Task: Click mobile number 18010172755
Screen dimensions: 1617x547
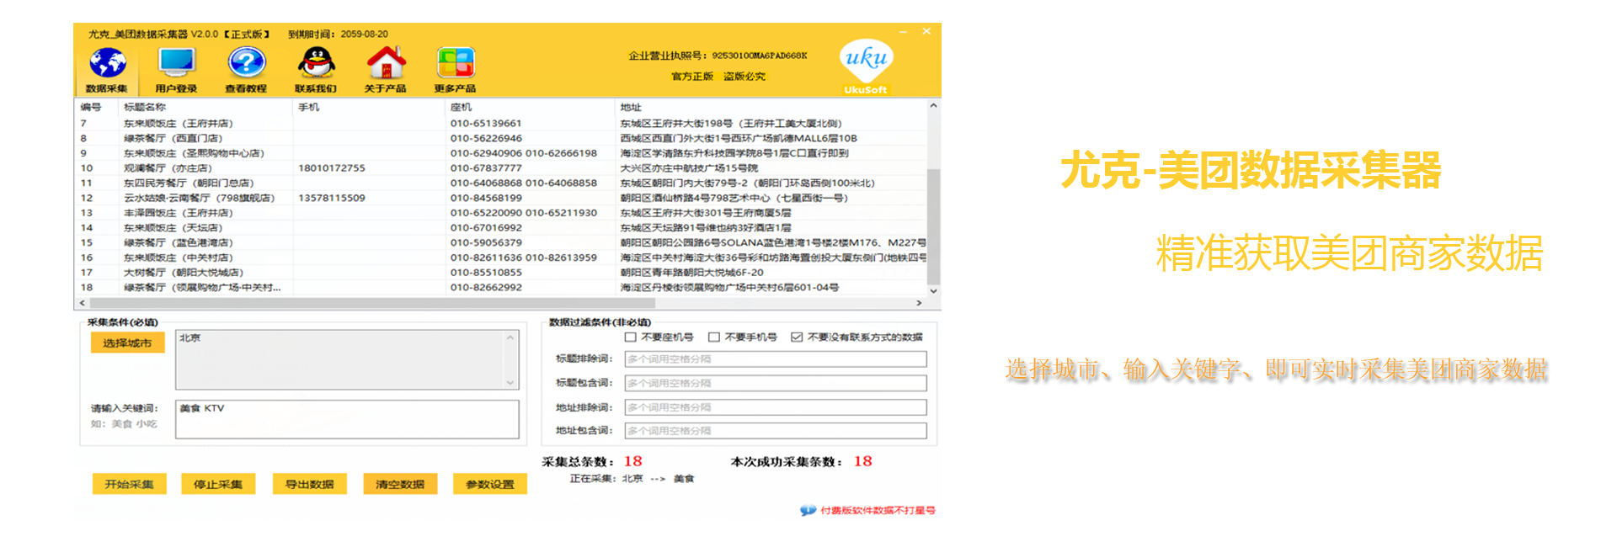Action: (x=332, y=168)
